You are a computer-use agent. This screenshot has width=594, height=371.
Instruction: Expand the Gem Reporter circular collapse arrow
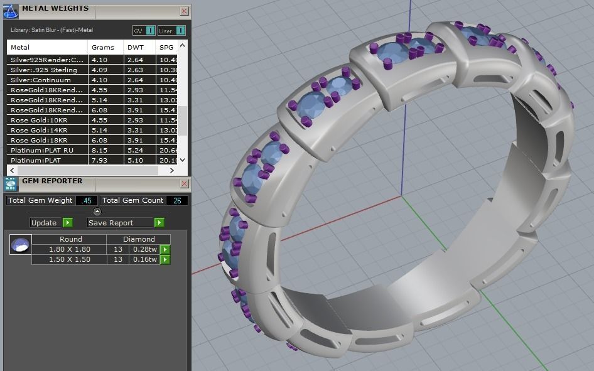pos(97,212)
